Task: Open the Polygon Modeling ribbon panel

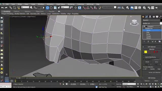Action: point(7,14)
